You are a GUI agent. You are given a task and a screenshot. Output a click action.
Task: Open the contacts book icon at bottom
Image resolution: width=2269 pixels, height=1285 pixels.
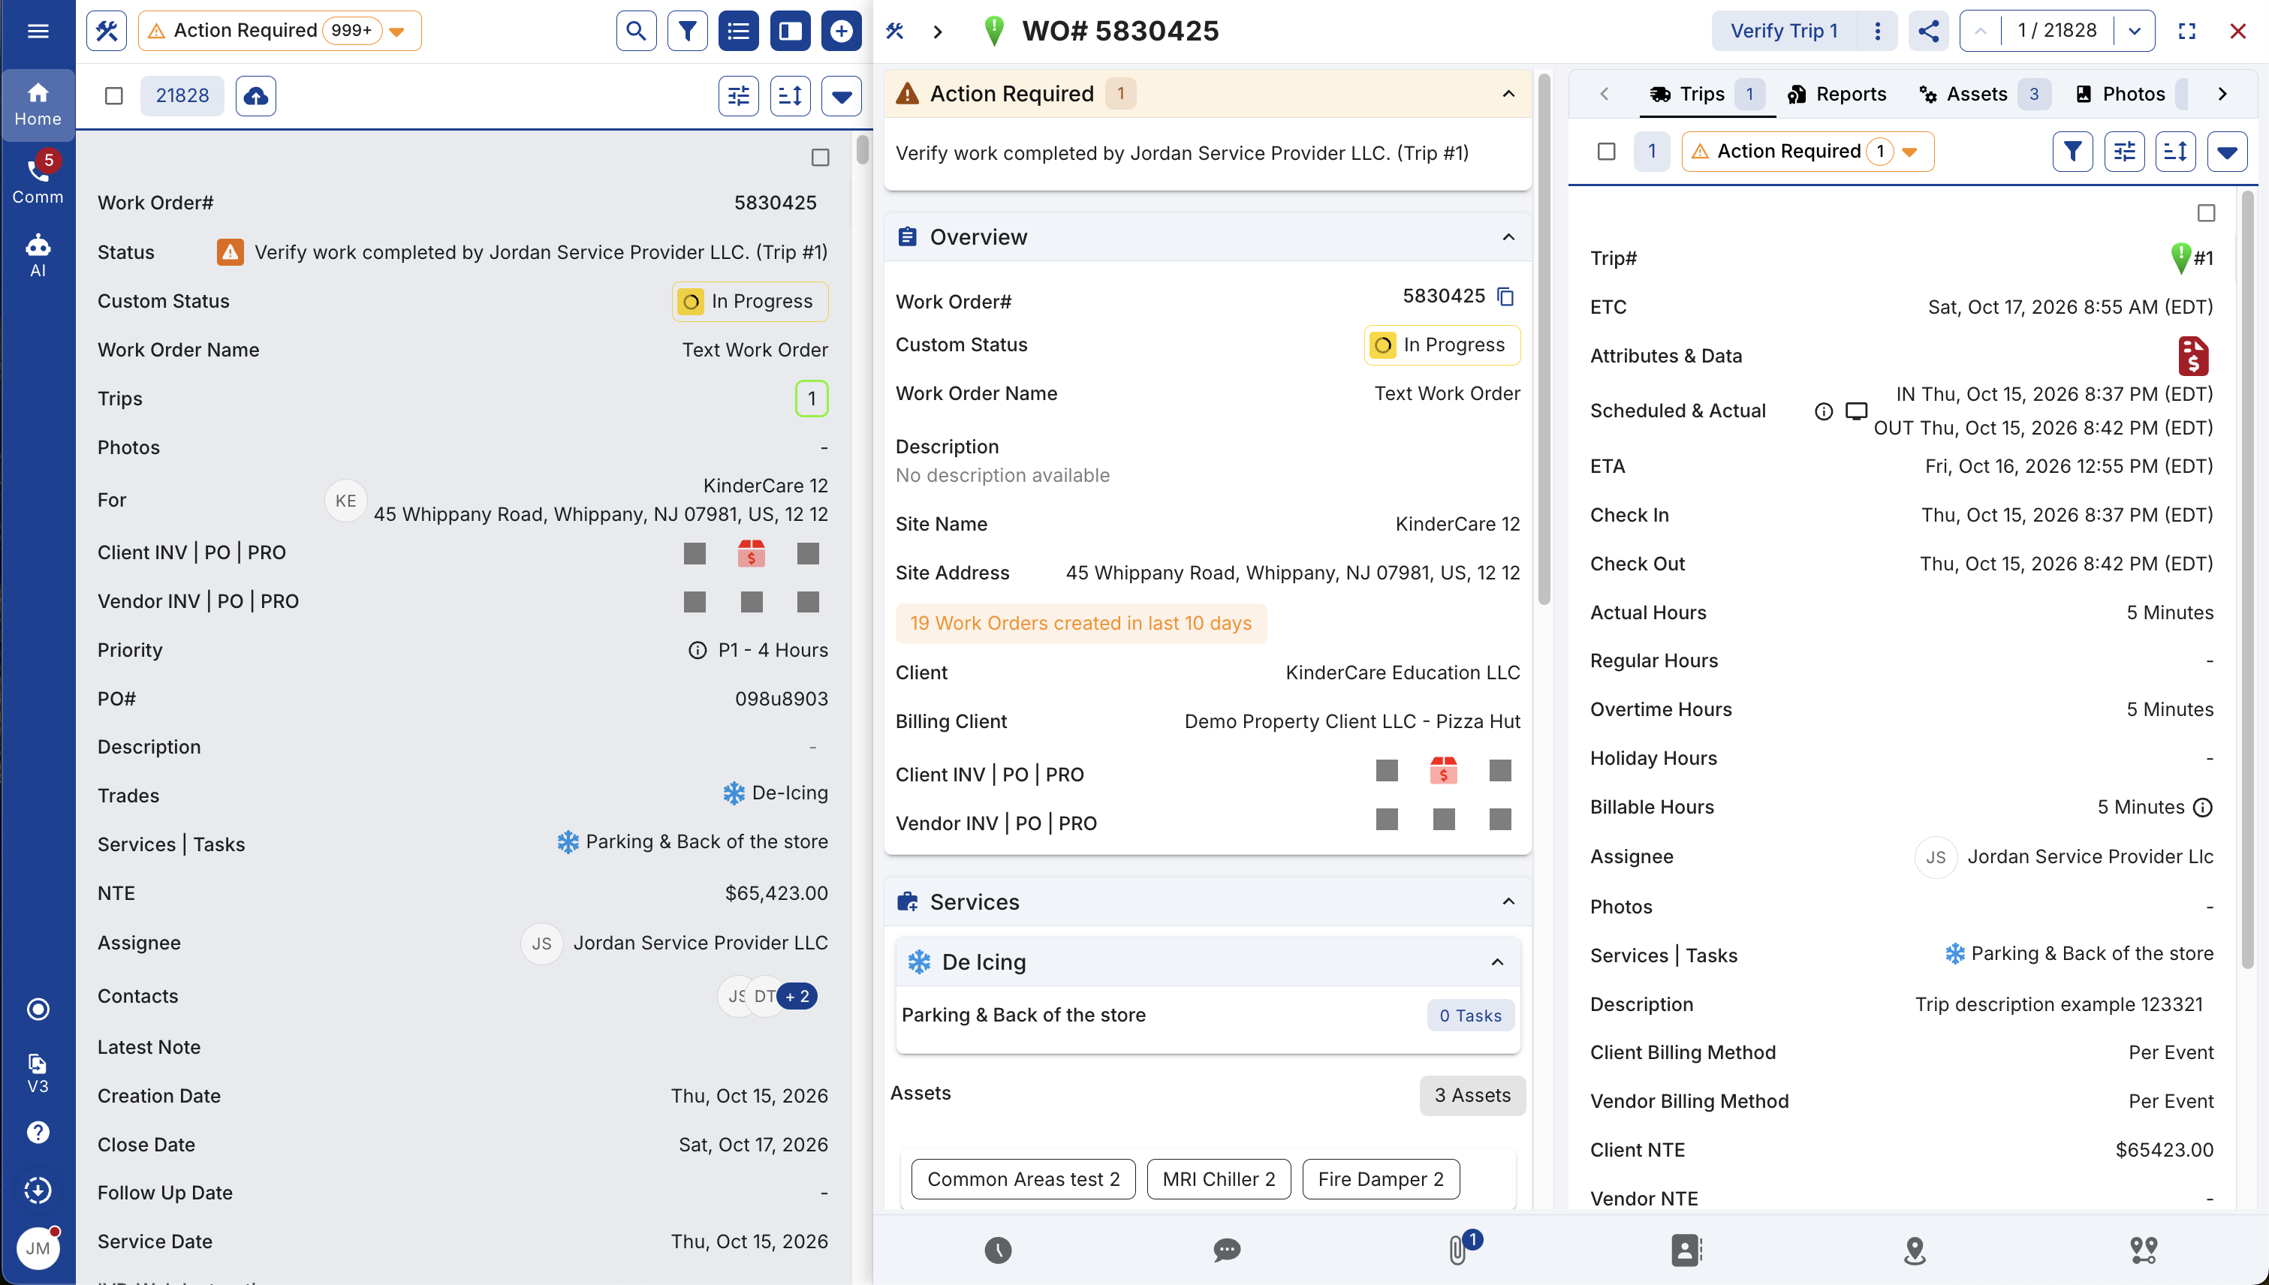click(1686, 1250)
